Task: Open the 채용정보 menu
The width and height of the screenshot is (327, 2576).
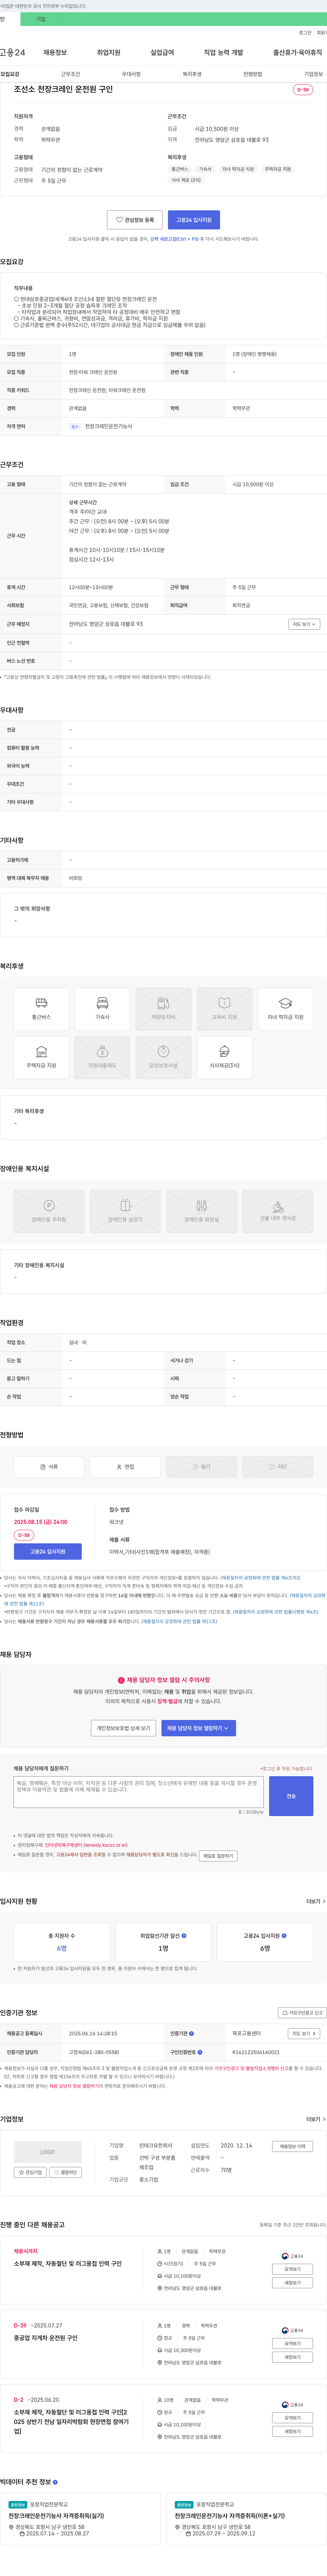Action: (x=55, y=52)
